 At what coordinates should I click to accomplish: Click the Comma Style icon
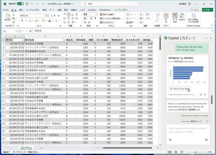95,18
